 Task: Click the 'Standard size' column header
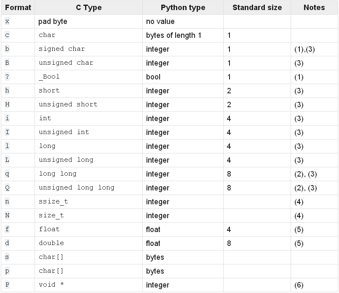(257, 8)
